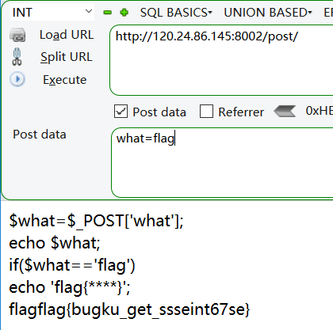
Task: Click the Execute play icon
Action: pos(17,79)
